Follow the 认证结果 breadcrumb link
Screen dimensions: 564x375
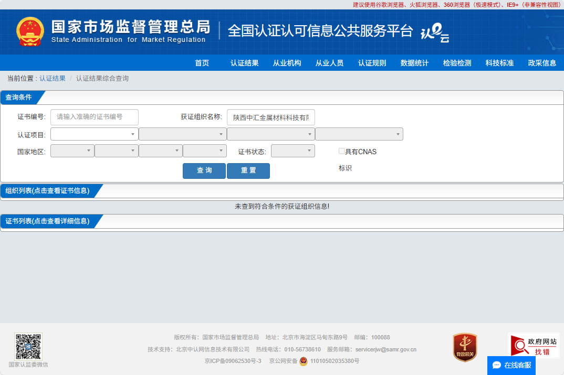(53, 78)
